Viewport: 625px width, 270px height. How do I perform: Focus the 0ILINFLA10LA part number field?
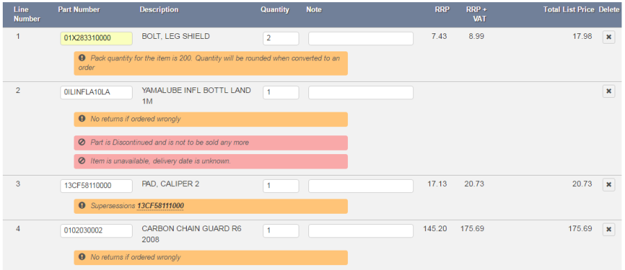97,92
